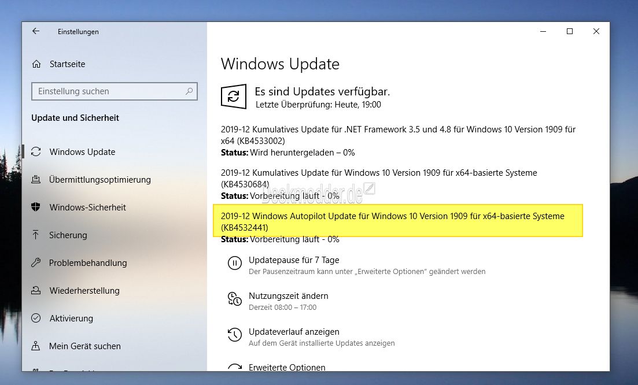
Task: Open the Startseite home icon
Action: [36, 64]
